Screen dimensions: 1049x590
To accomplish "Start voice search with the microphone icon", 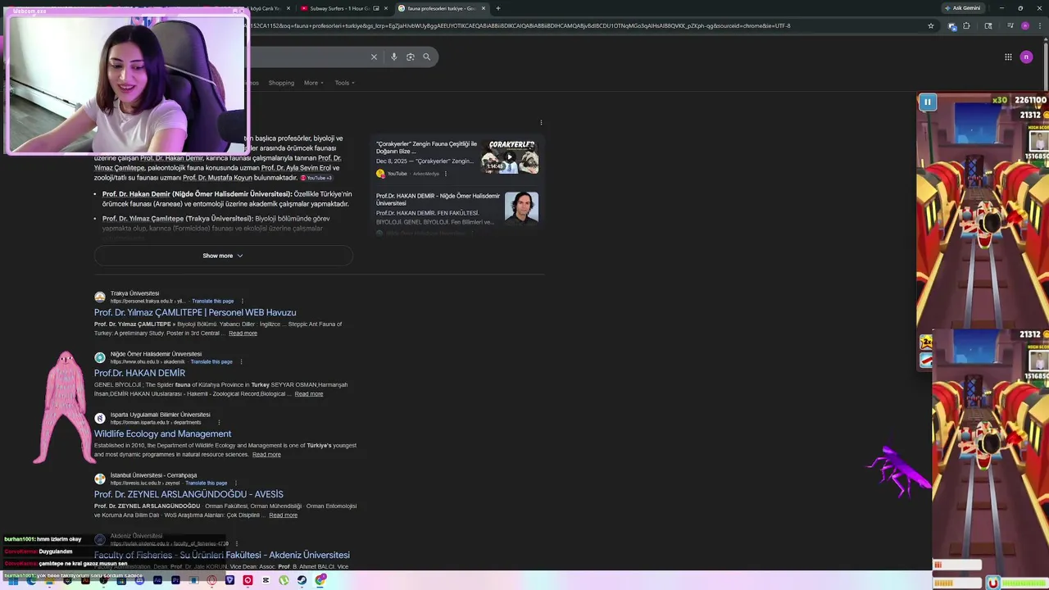I will [x=394, y=57].
